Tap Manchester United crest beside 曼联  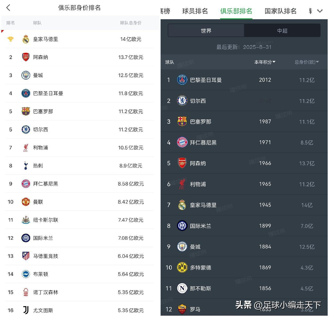26,202
